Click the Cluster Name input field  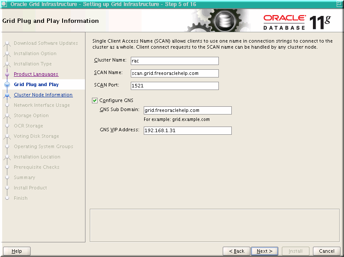175,61
